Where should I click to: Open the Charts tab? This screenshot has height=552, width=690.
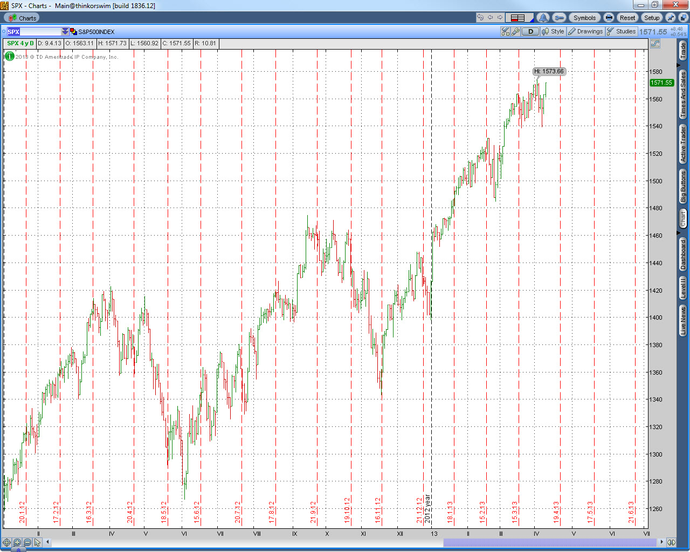[x=23, y=18]
